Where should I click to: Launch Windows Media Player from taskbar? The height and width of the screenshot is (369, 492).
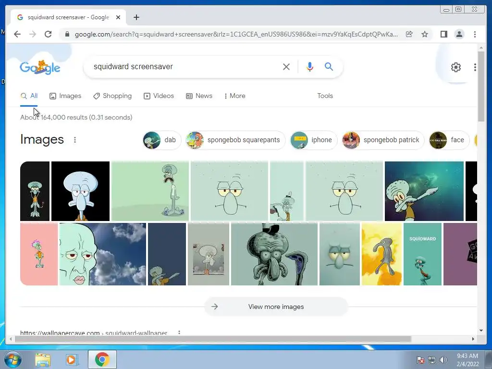(x=72, y=359)
